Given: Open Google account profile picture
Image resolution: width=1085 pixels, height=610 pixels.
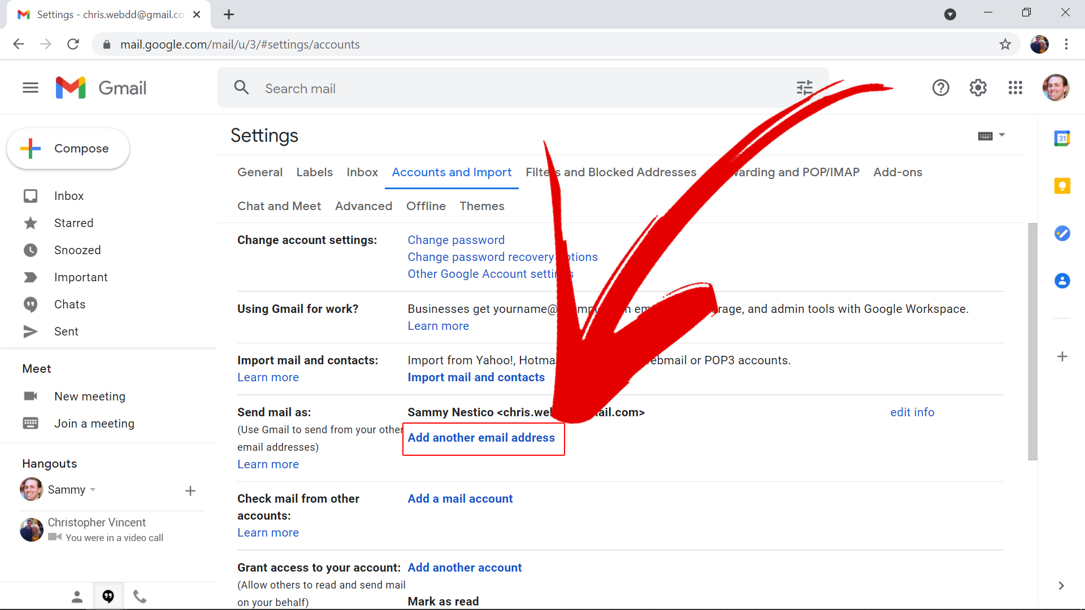Looking at the screenshot, I should [x=1056, y=88].
